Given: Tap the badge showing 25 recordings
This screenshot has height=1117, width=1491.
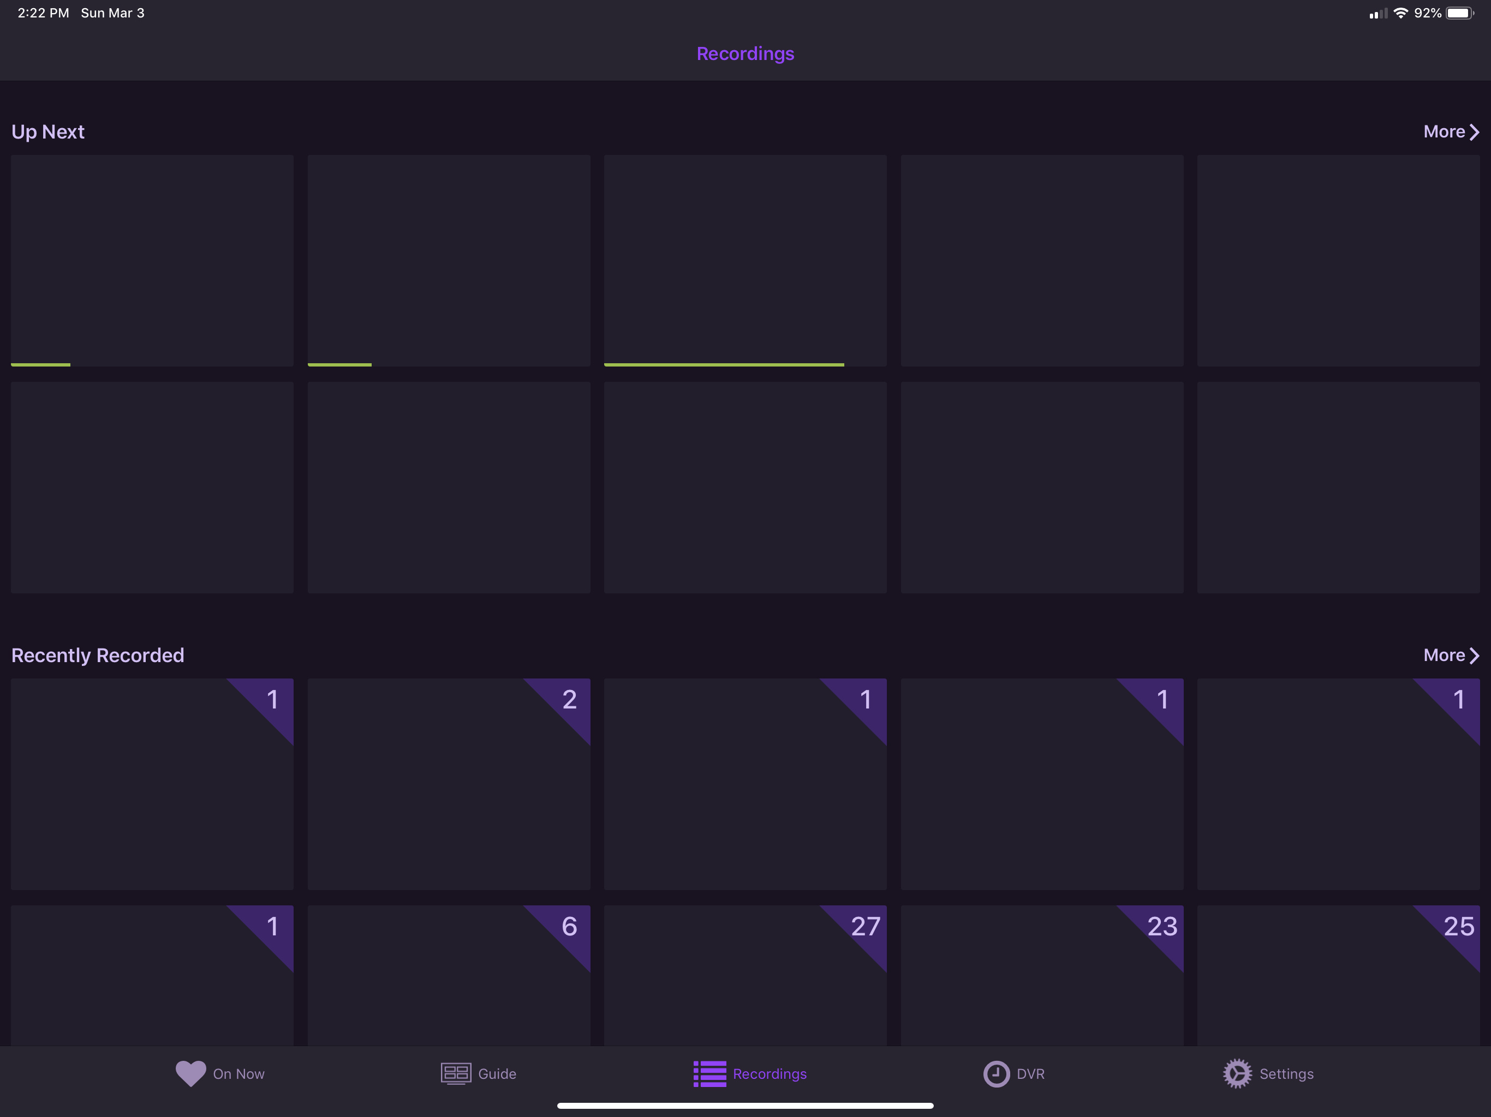Looking at the screenshot, I should tap(1459, 927).
